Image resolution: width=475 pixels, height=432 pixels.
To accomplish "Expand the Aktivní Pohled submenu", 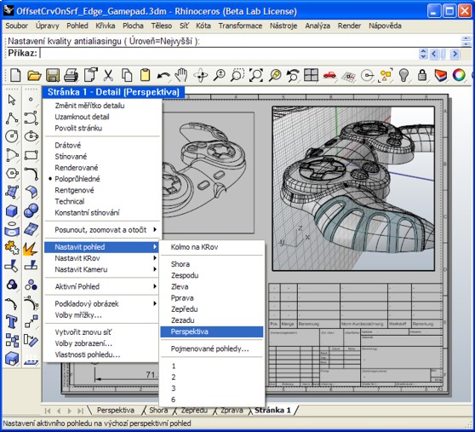I will pos(102,286).
